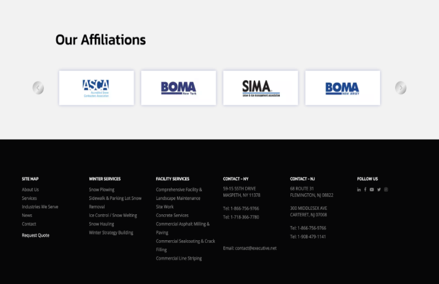Viewport: 439px width, 284px height.
Task: Click the previous arrow of affiliations carousel
Action: click(x=38, y=88)
